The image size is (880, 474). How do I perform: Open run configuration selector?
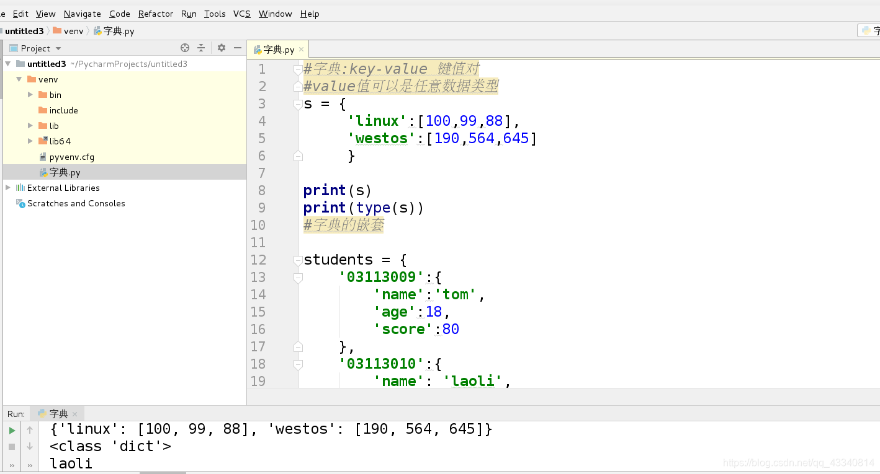click(869, 30)
